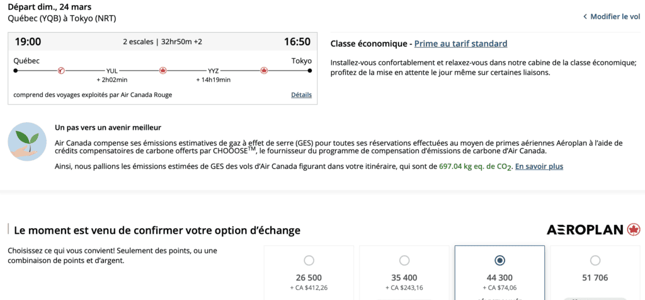Image resolution: width=645 pixels, height=300 pixels.
Task: Open Prime au tarif standard fare info
Action: (x=460, y=43)
